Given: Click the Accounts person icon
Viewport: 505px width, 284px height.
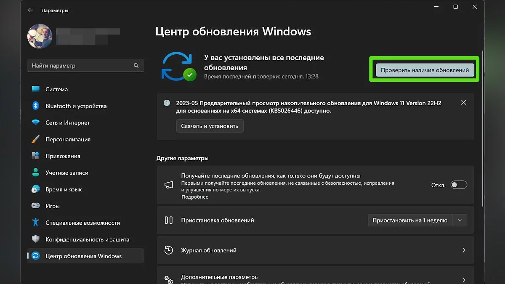Looking at the screenshot, I should click(36, 173).
